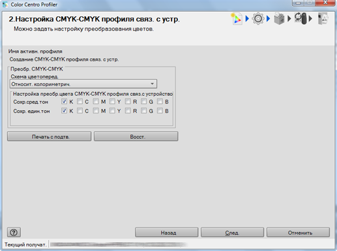Screen dimensions: 337x251
Task: Click the Сохр.сред.тон label
Action: (x=31, y=102)
